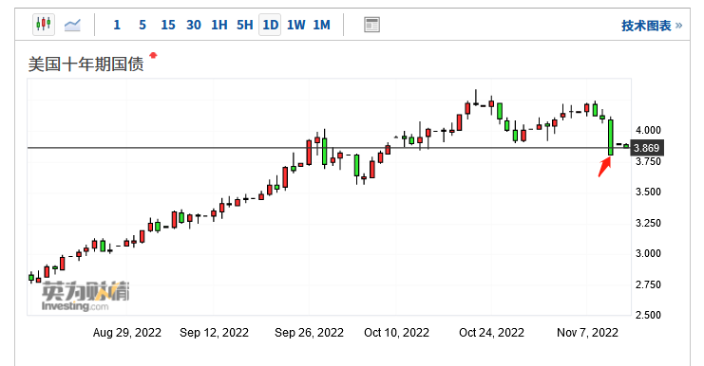Click the red marker beside the title
704x366 pixels.
pos(153,56)
